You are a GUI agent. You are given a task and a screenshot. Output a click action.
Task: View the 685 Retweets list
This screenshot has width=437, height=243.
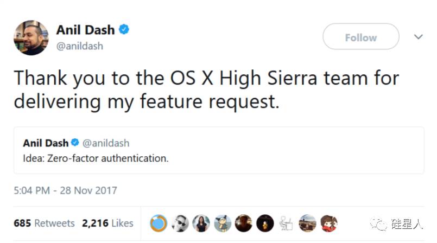coord(44,223)
